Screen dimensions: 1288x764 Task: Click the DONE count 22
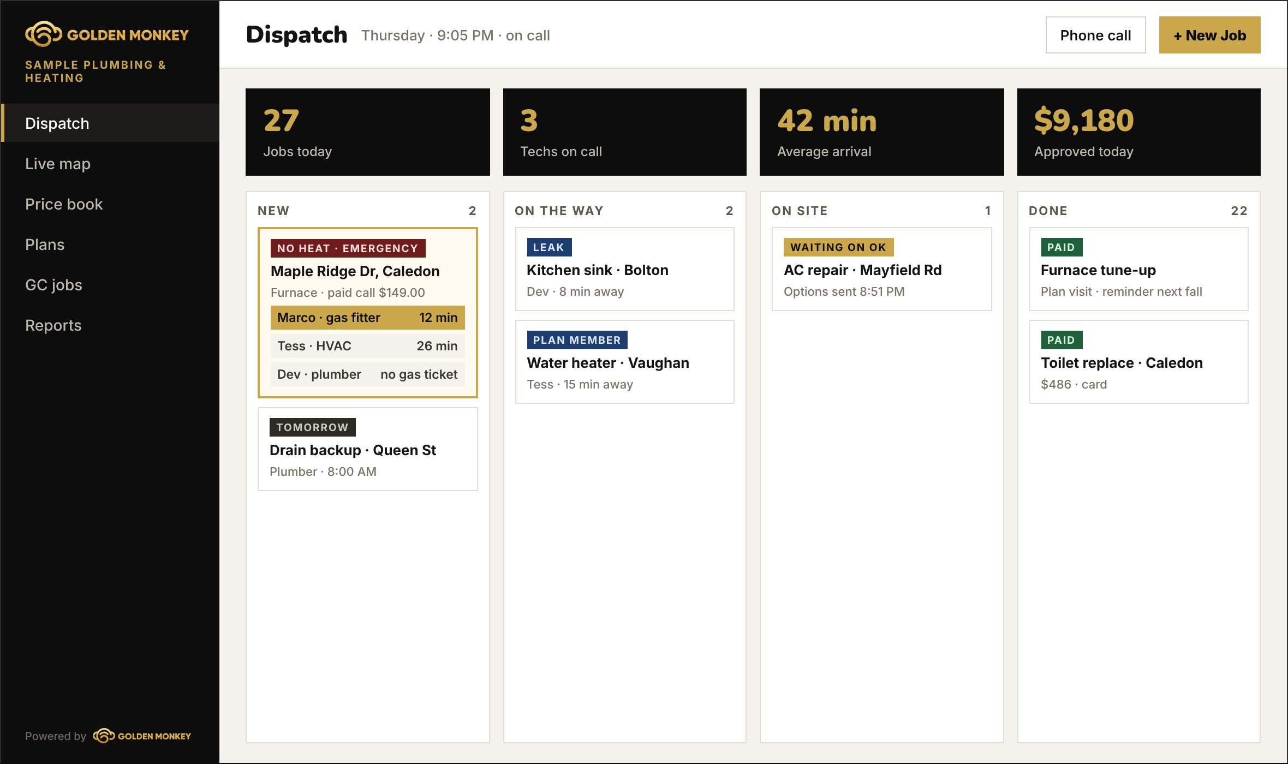coord(1239,211)
